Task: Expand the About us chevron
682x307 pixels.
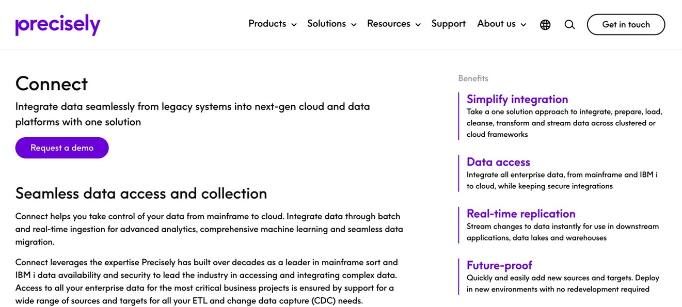Action: 523,25
